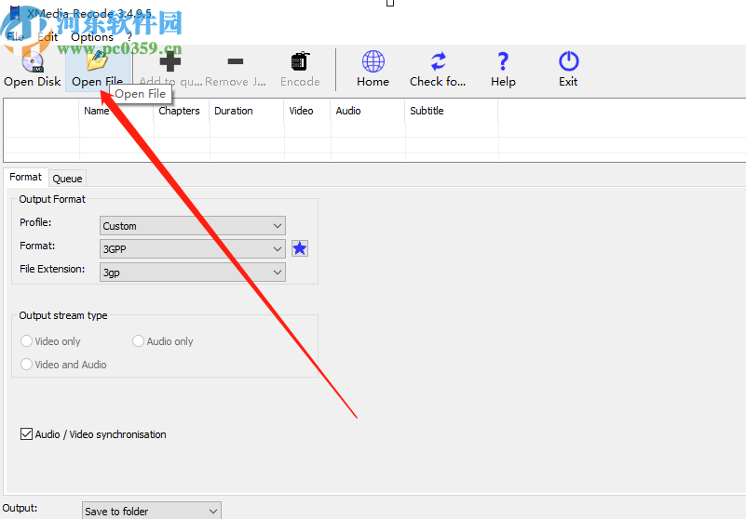
Task: Click the Open File toolbar icon
Action: pyautogui.click(x=97, y=61)
